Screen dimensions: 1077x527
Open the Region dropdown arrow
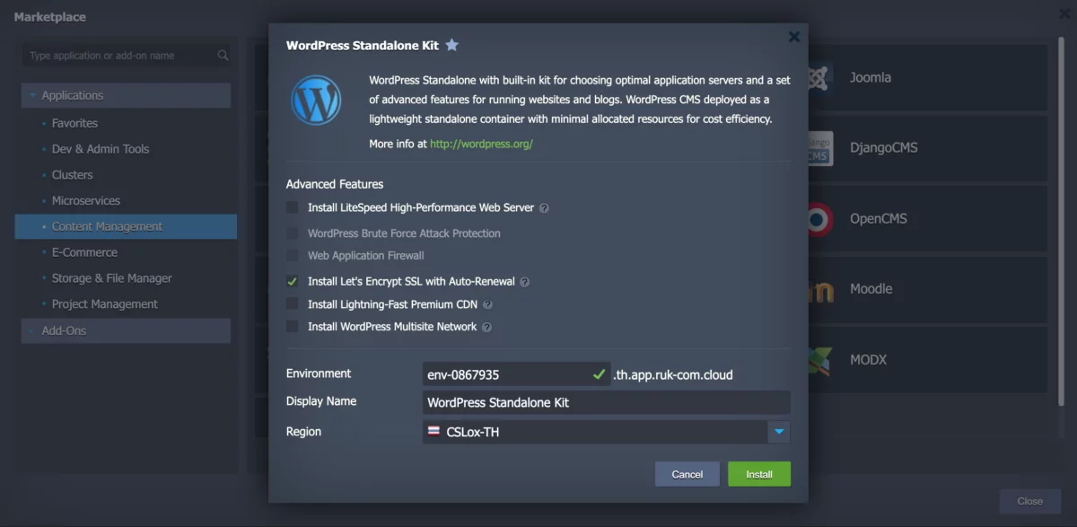[778, 432]
